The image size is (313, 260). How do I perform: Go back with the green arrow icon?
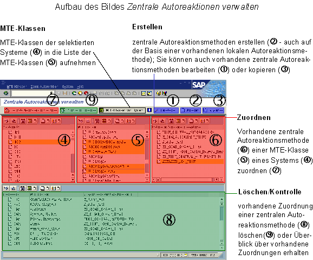pos(74,93)
